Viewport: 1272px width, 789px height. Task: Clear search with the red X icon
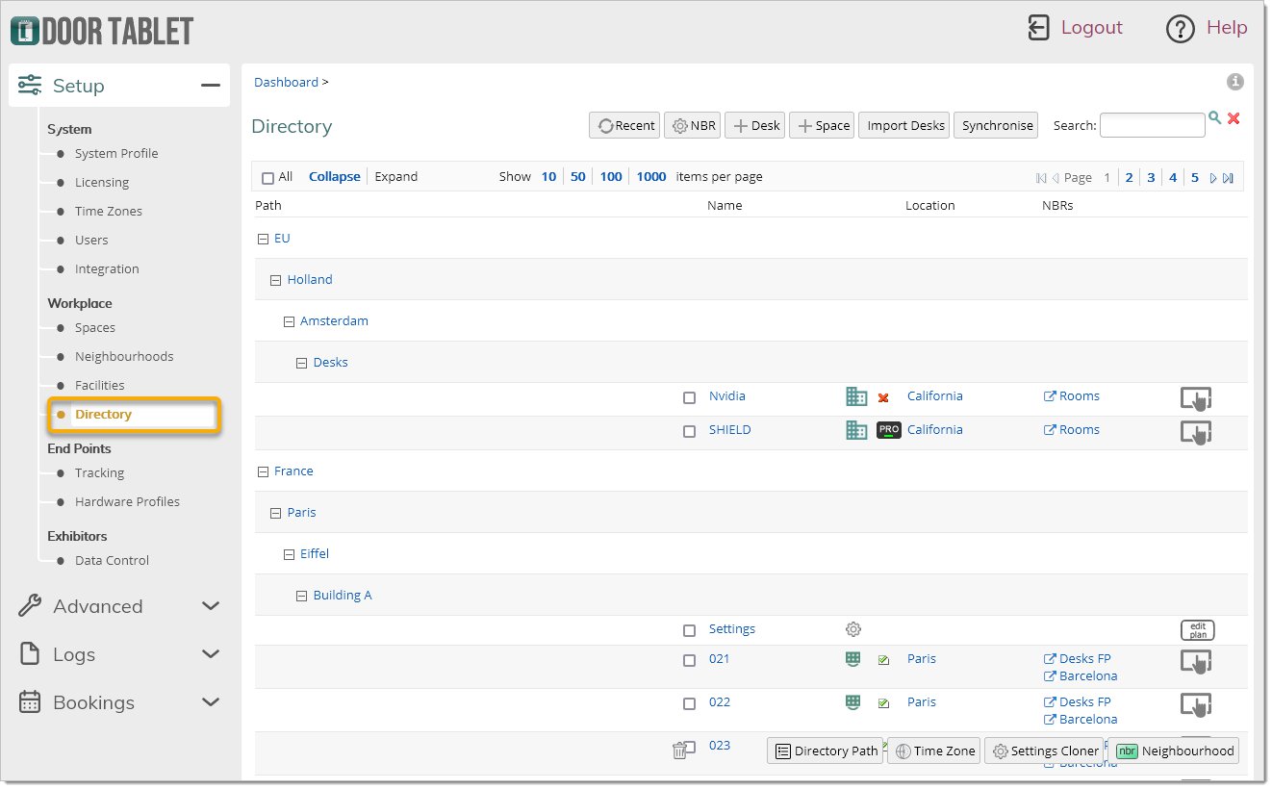click(x=1234, y=118)
